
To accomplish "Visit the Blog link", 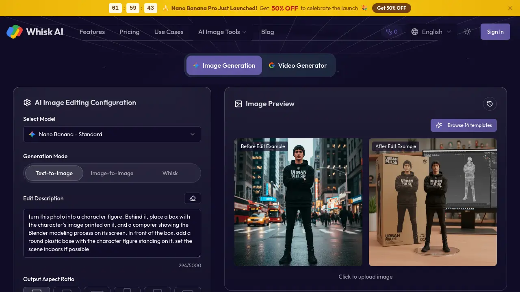I will (267, 32).
